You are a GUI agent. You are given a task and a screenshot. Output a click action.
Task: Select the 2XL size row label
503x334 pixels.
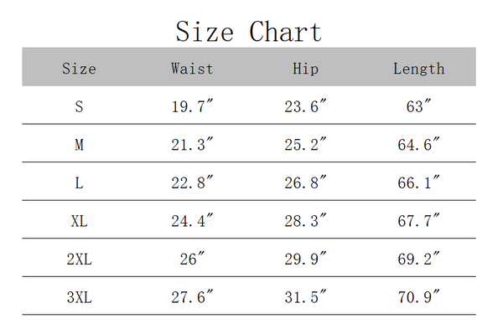[79, 259]
